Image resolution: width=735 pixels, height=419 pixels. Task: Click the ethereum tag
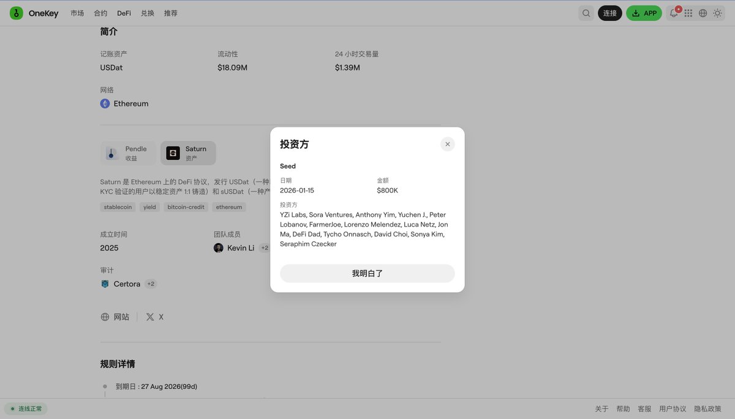click(229, 207)
